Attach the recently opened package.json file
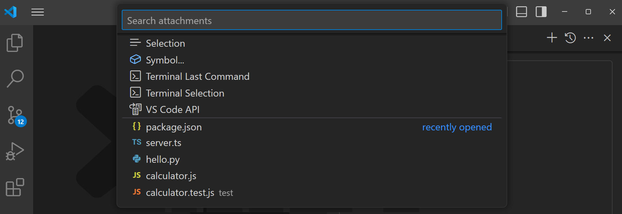Screen dimensions: 622x214 click(174, 127)
